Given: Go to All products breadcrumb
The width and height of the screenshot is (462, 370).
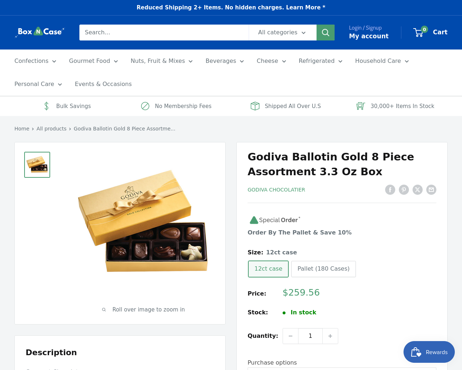Looking at the screenshot, I should (51, 129).
